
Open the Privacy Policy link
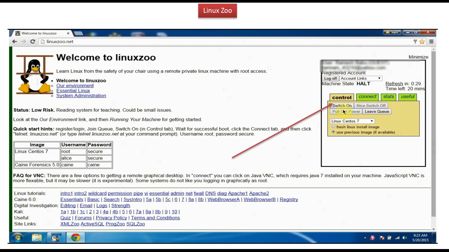pos(111,218)
